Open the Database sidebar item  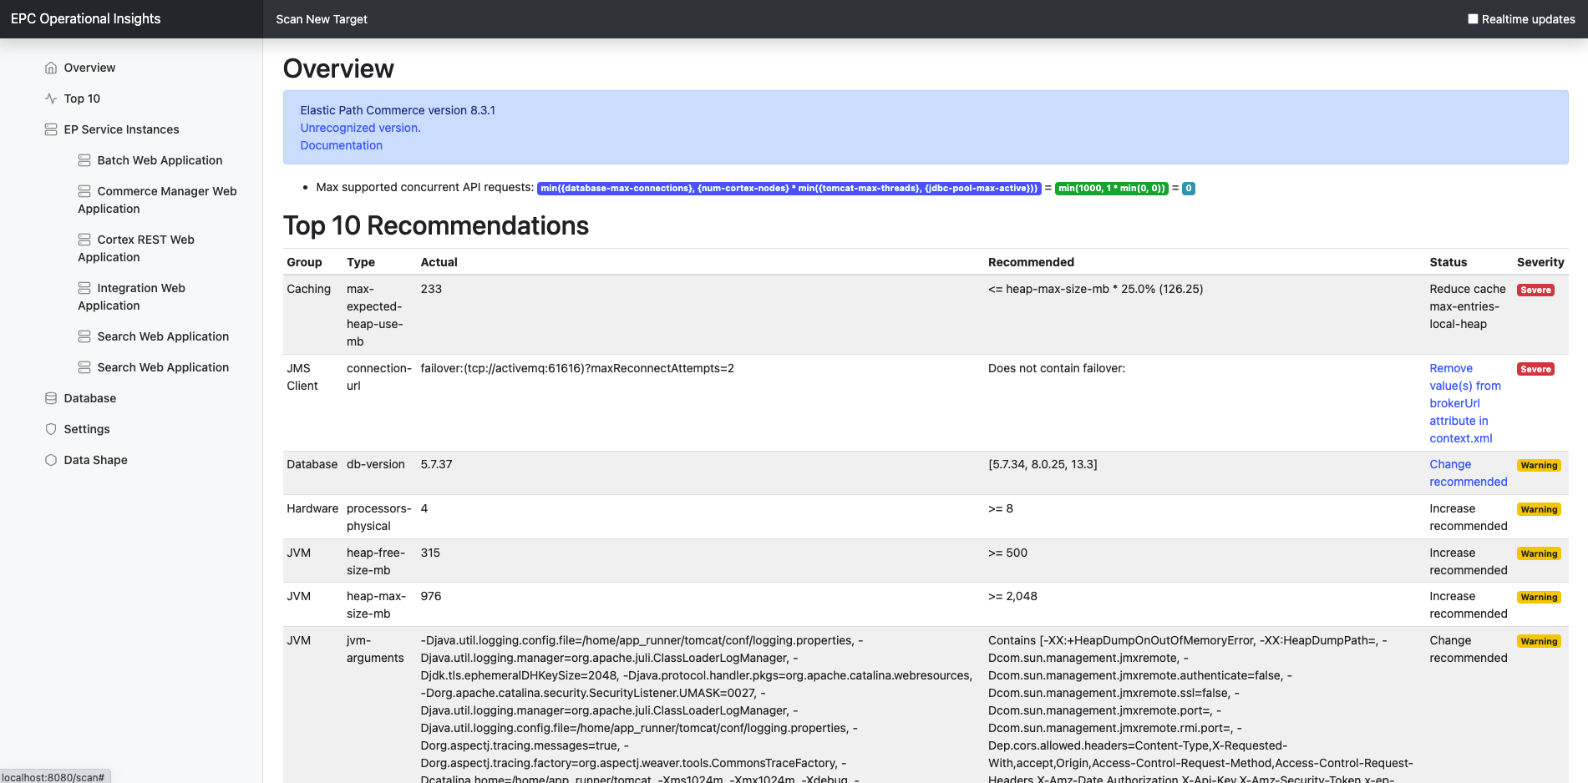click(90, 398)
